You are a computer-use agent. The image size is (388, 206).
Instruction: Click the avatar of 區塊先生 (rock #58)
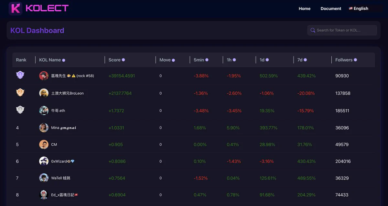44,76
